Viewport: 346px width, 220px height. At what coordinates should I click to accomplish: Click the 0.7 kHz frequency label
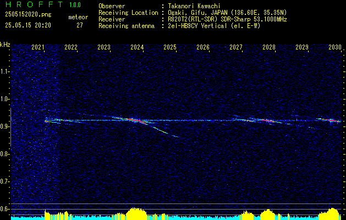click(x=4, y=182)
